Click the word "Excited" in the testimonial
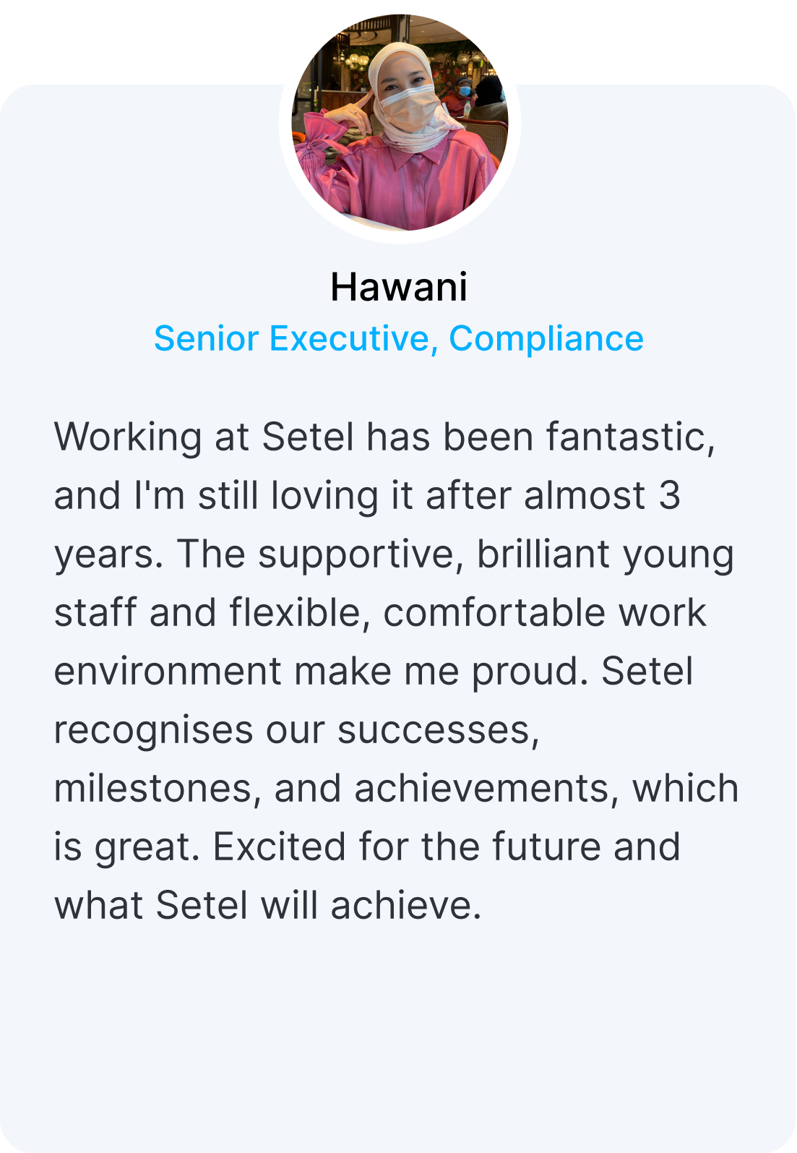 279,847
